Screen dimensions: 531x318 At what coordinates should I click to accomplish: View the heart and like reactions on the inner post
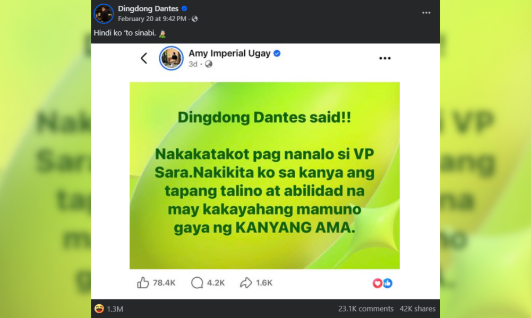[382, 283]
